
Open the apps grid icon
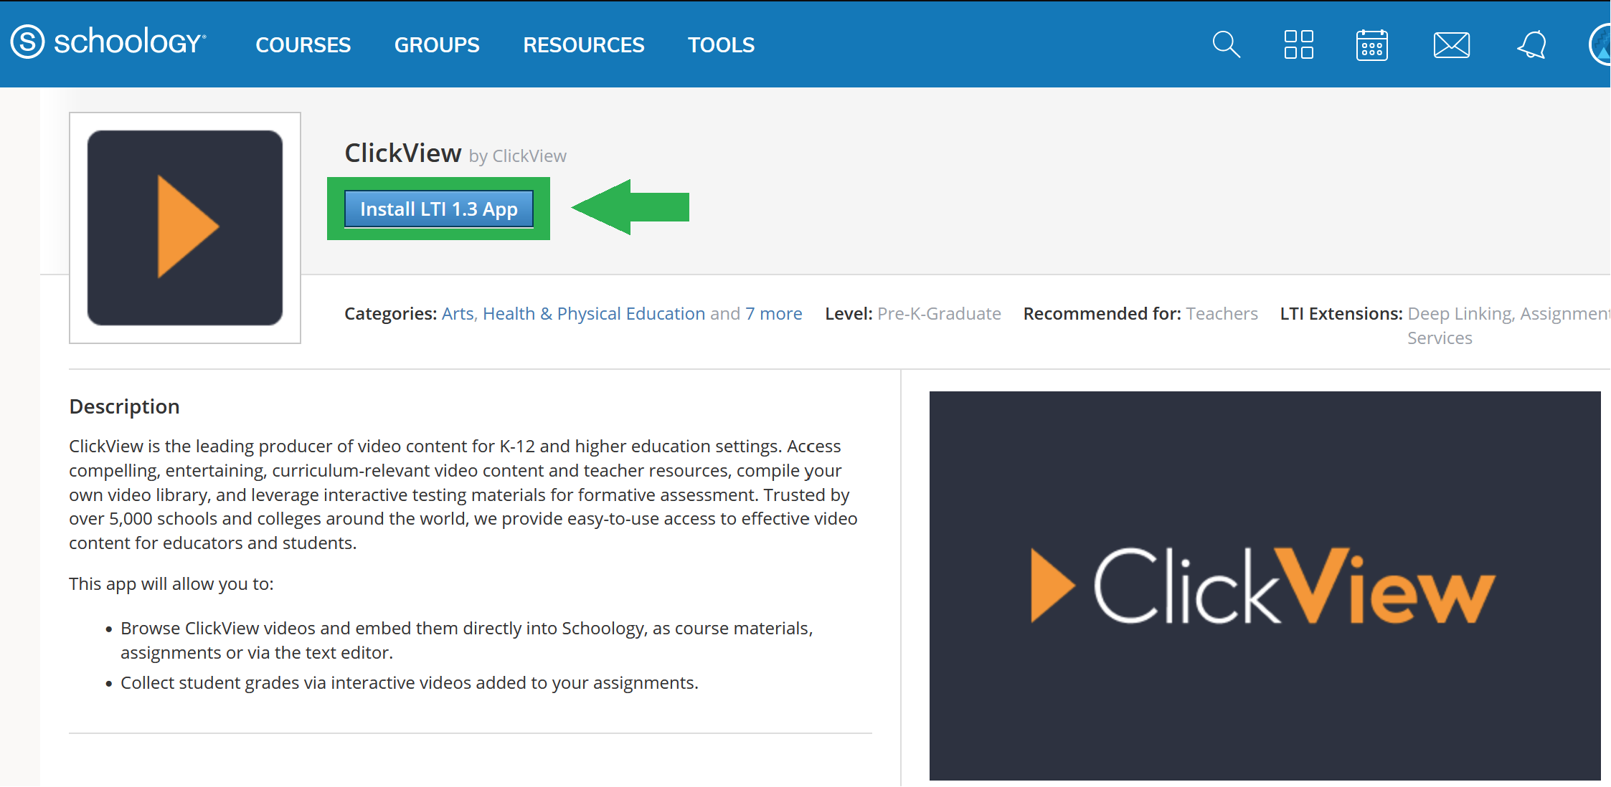pyautogui.click(x=1298, y=44)
